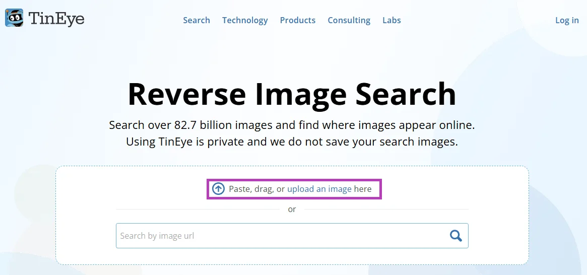The height and width of the screenshot is (275, 587).
Task: Open the Products nav item
Action: [x=298, y=20]
